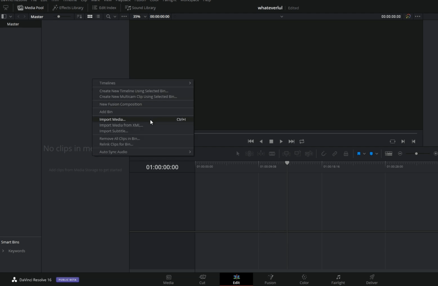Click the match frame icon
The width and height of the screenshot is (438, 286).
[x=393, y=141]
